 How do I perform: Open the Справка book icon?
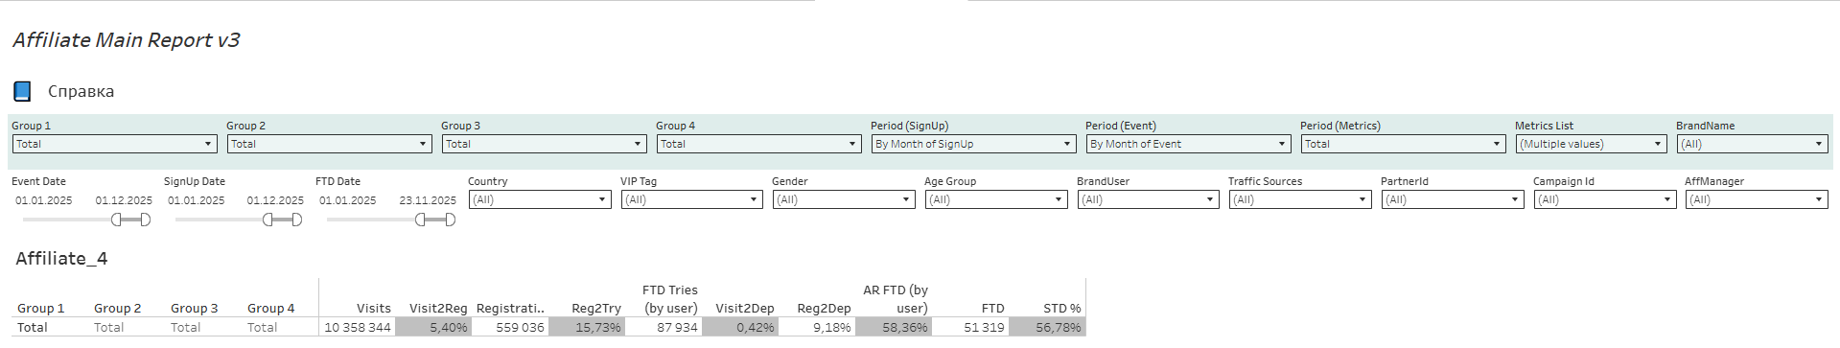[22, 91]
